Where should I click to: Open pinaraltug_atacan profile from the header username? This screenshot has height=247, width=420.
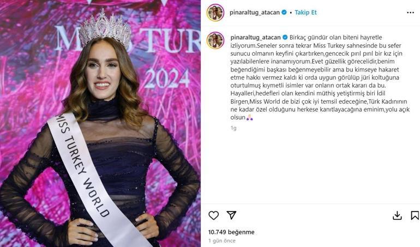click(x=255, y=13)
